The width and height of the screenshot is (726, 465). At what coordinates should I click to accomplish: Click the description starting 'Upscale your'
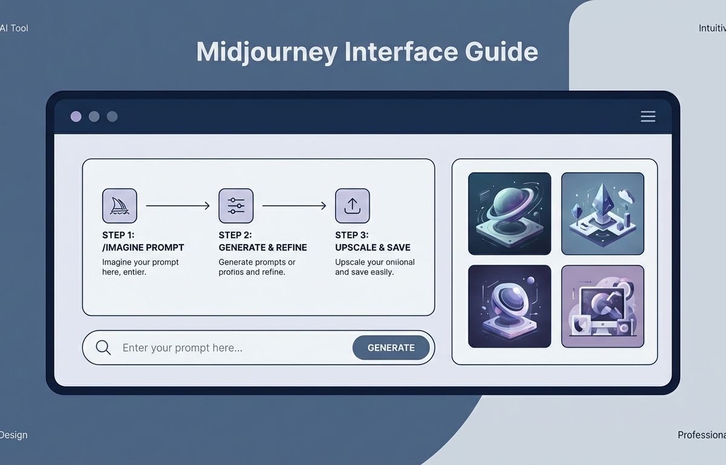point(375,267)
